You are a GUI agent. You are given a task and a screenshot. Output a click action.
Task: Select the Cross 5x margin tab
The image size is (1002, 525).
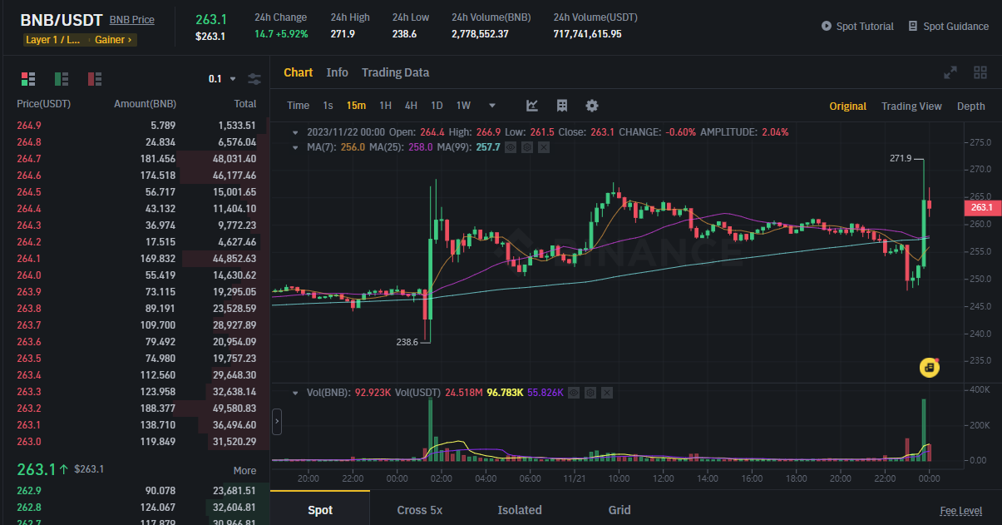pyautogui.click(x=418, y=510)
